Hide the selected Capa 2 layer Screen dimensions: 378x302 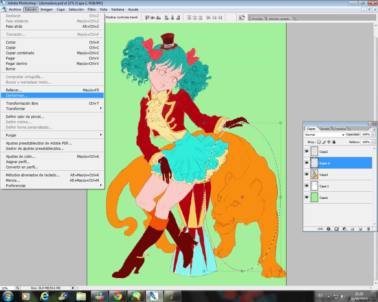point(306,163)
